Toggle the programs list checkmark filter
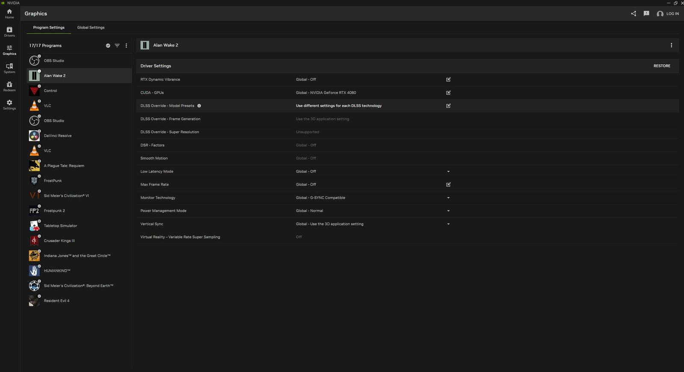The height and width of the screenshot is (372, 684). [x=108, y=46]
